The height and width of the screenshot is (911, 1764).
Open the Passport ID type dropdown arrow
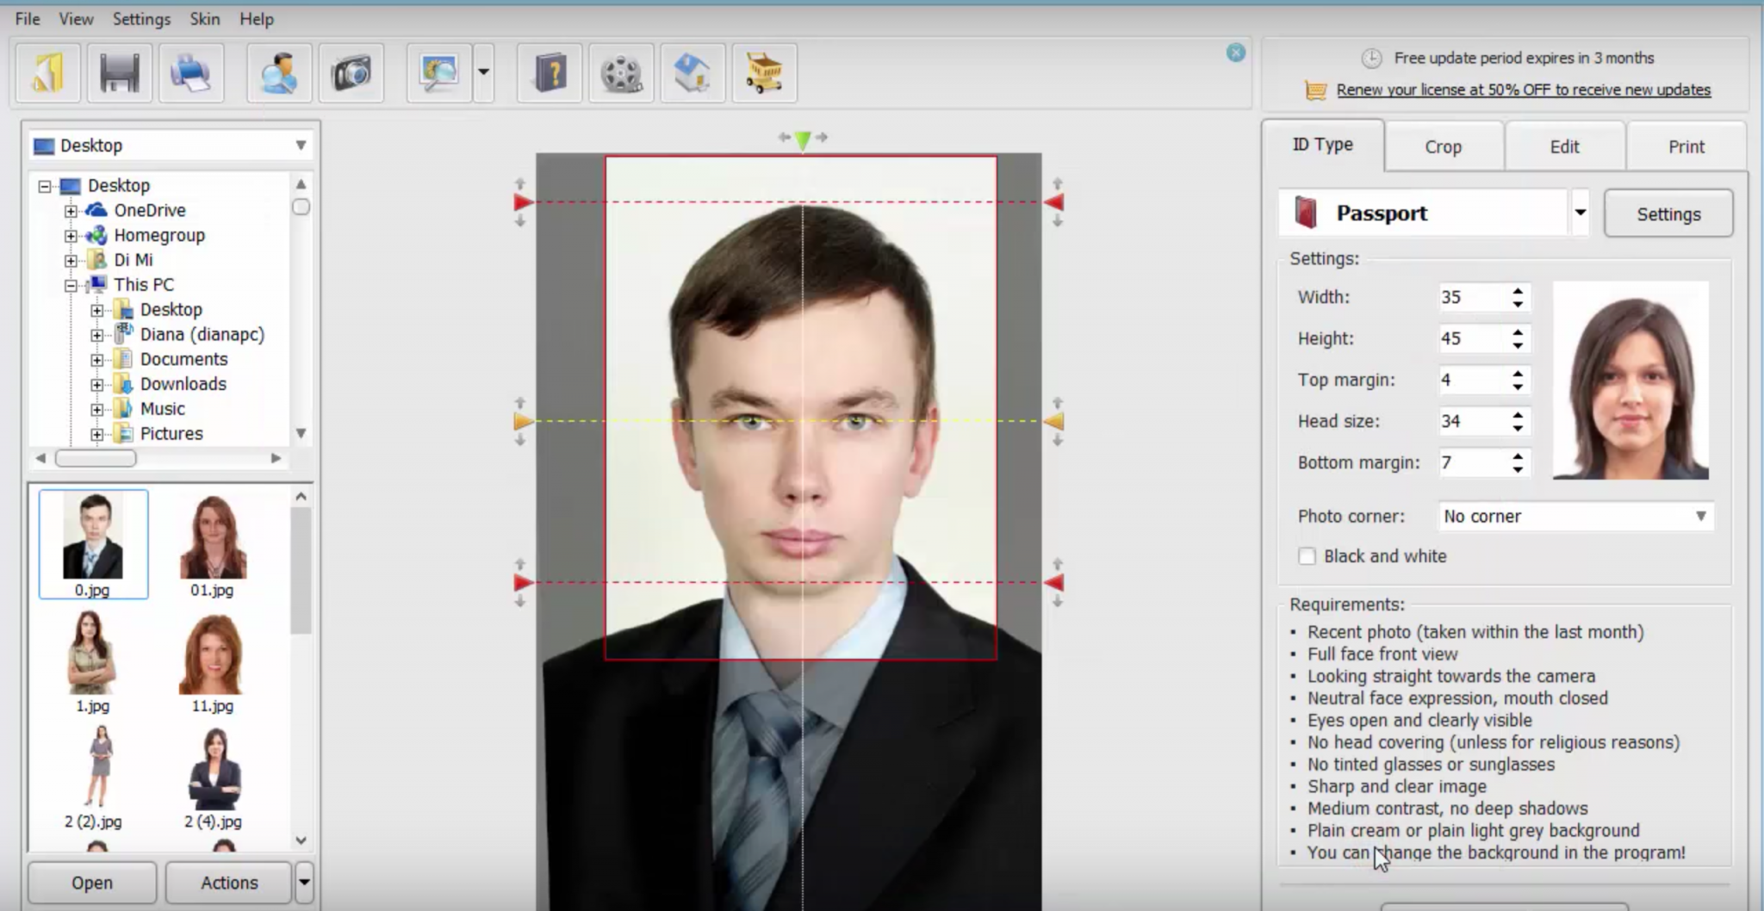pos(1580,213)
